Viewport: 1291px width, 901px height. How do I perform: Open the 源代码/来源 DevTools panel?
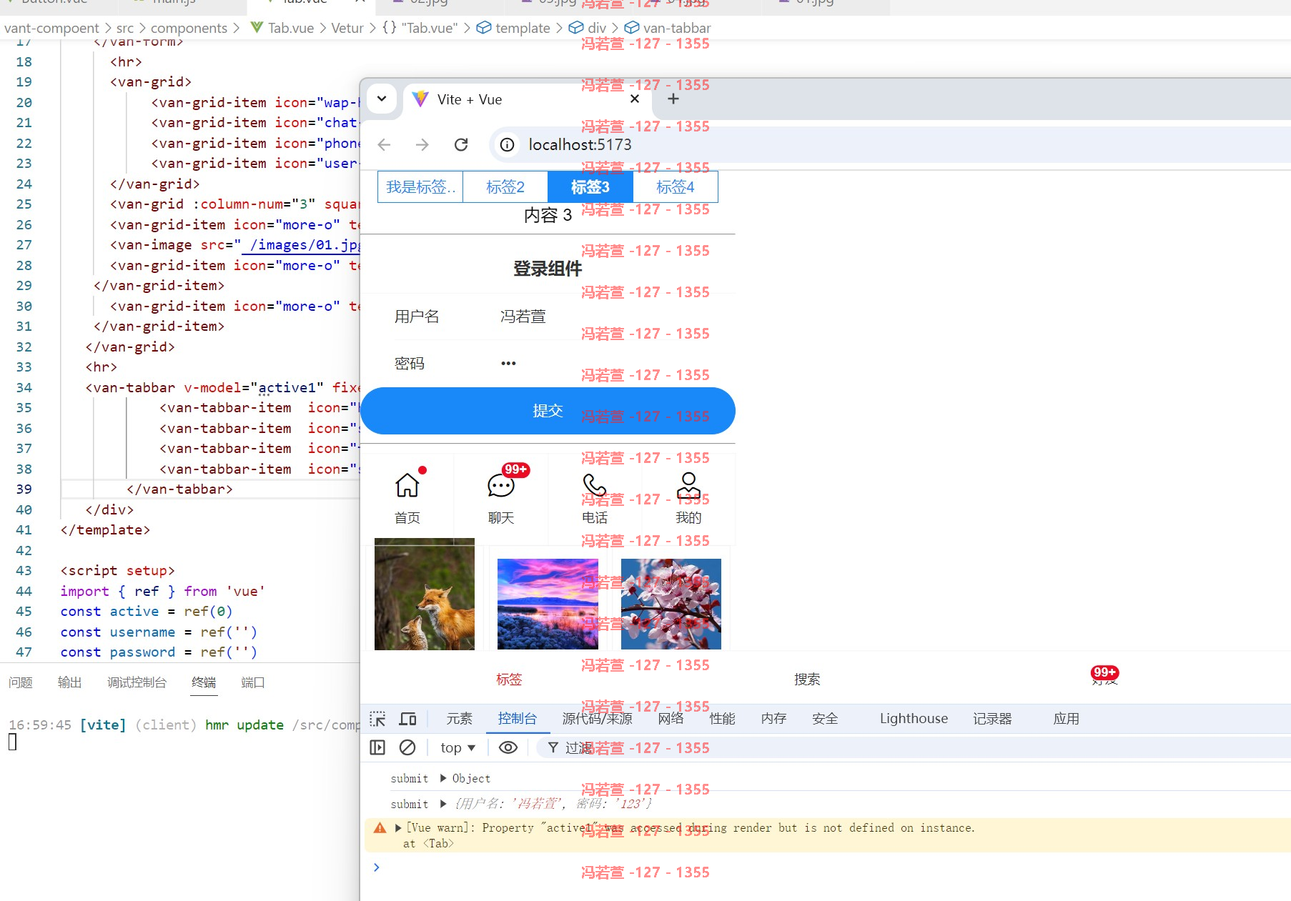pyautogui.click(x=598, y=719)
